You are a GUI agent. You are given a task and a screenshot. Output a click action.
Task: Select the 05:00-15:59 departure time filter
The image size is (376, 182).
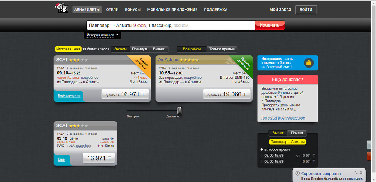tap(274, 162)
